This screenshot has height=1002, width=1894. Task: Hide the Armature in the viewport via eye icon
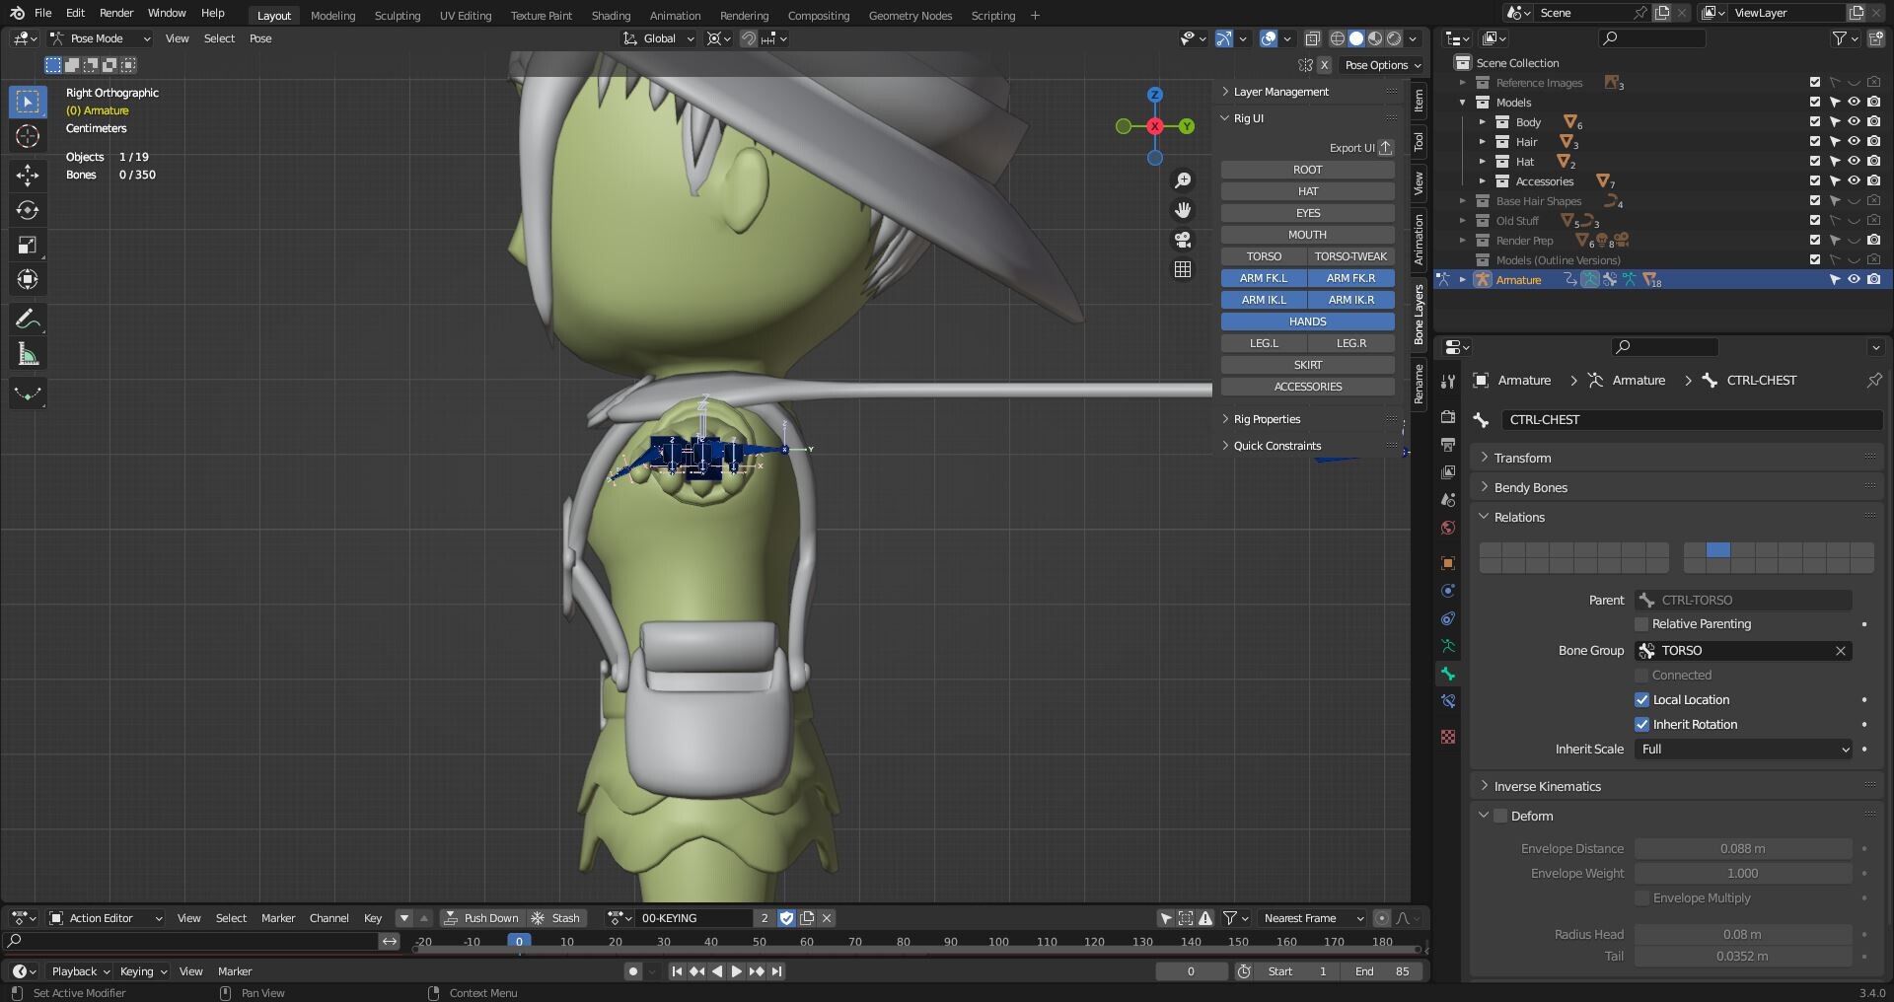1852,279
